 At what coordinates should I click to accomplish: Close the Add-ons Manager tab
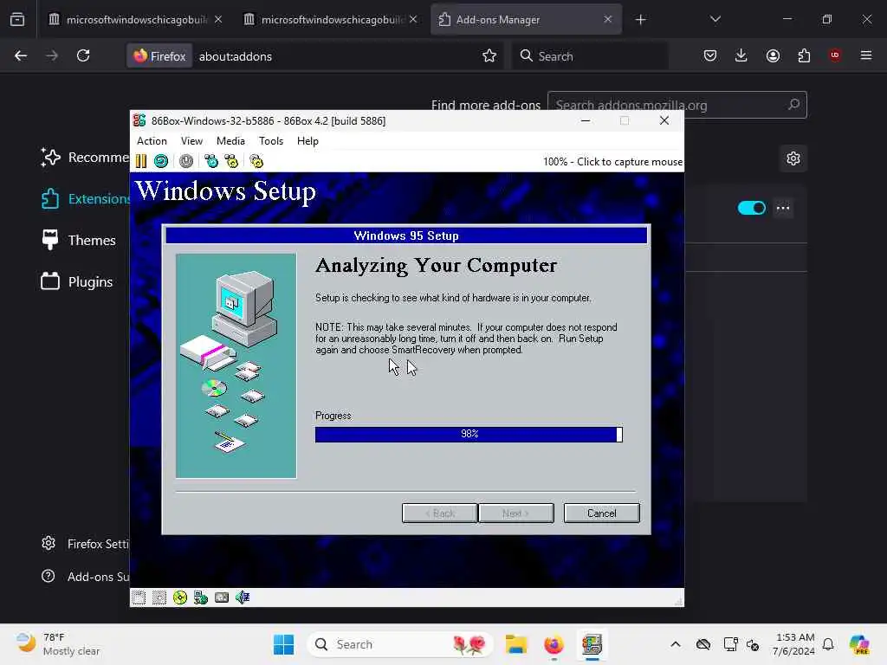607,19
